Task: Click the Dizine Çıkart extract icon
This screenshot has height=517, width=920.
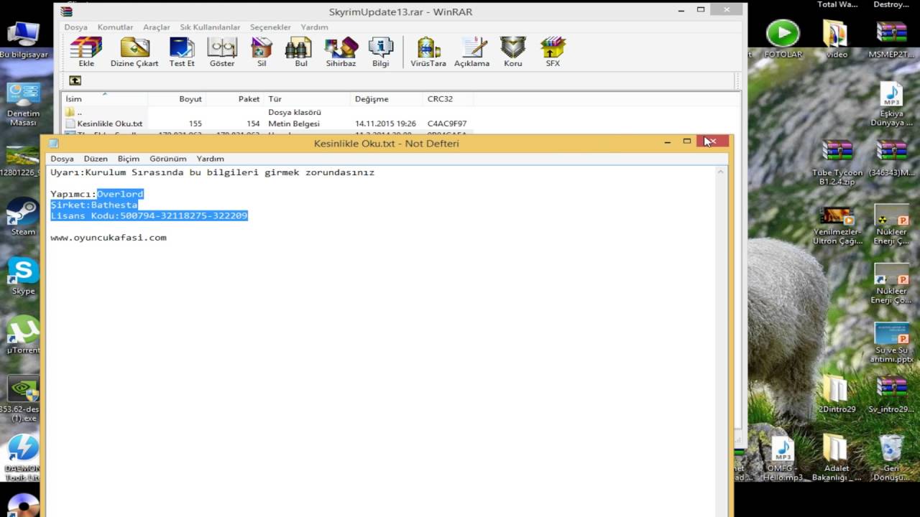Action: pos(134,52)
